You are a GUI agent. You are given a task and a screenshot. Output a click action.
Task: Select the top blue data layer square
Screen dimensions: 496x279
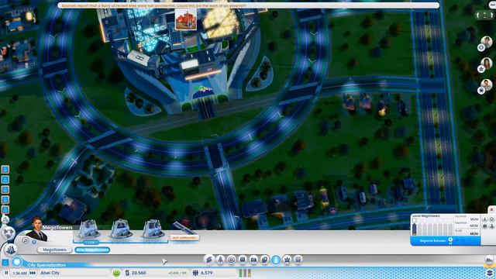[5, 170]
